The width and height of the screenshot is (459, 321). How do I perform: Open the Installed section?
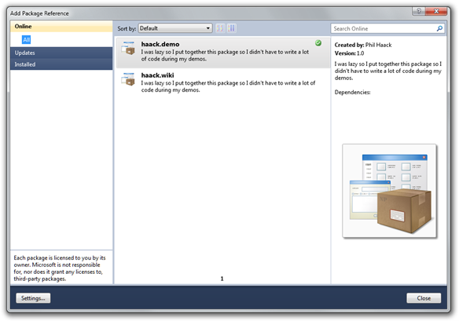coord(61,64)
